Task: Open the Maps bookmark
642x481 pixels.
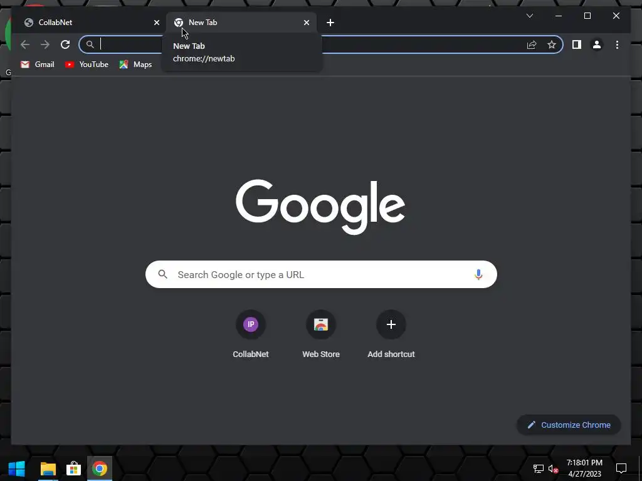Action: point(135,65)
